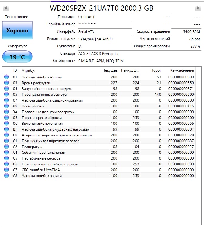
Task: Click the SATA/600 transfer mode field
Action: (105, 39)
